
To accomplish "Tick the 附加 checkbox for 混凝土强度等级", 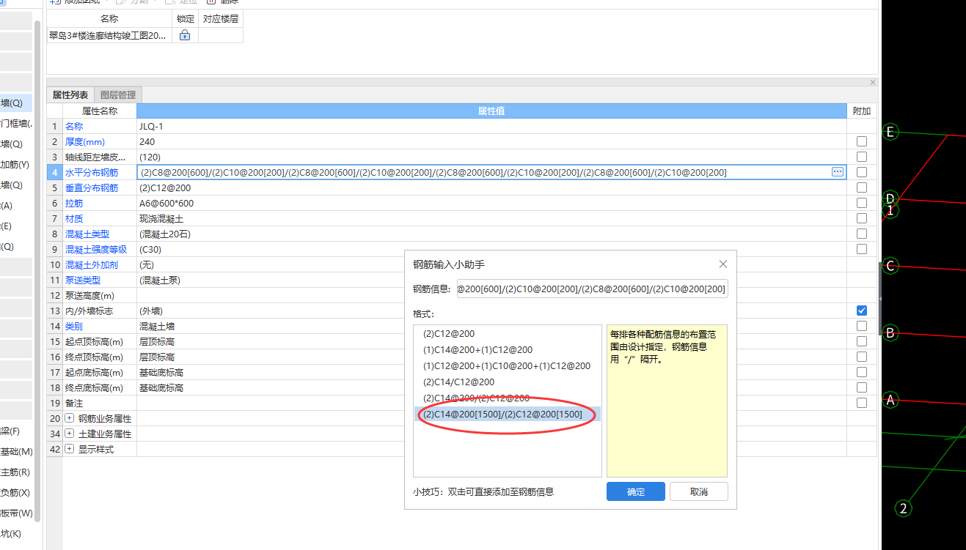I will click(862, 249).
